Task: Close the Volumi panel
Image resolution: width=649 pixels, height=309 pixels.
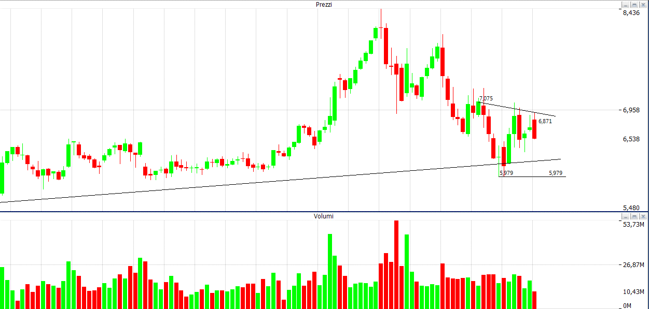Action: coord(642,216)
